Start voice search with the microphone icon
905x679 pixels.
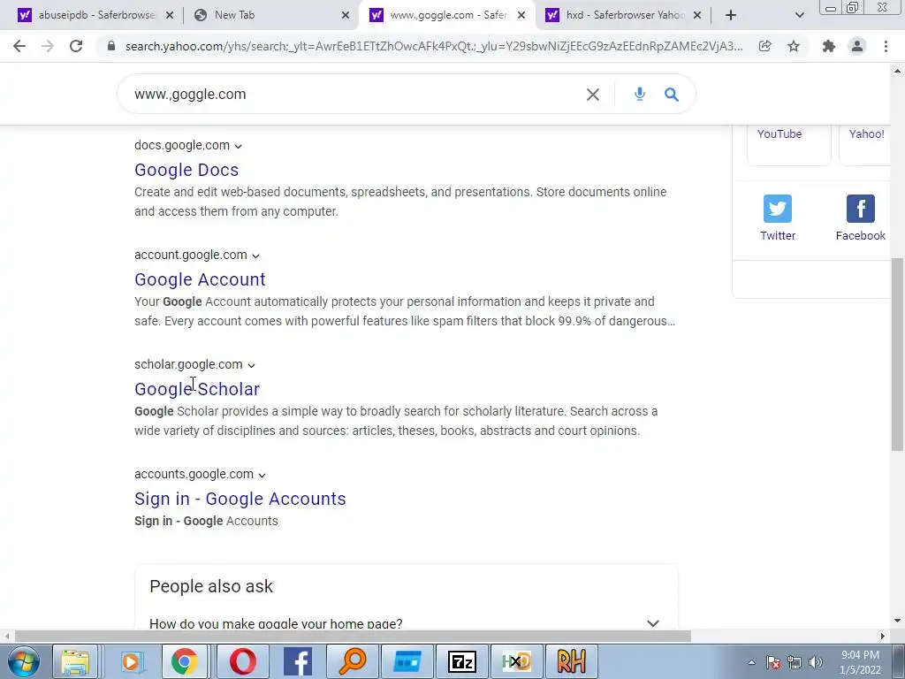click(x=640, y=94)
